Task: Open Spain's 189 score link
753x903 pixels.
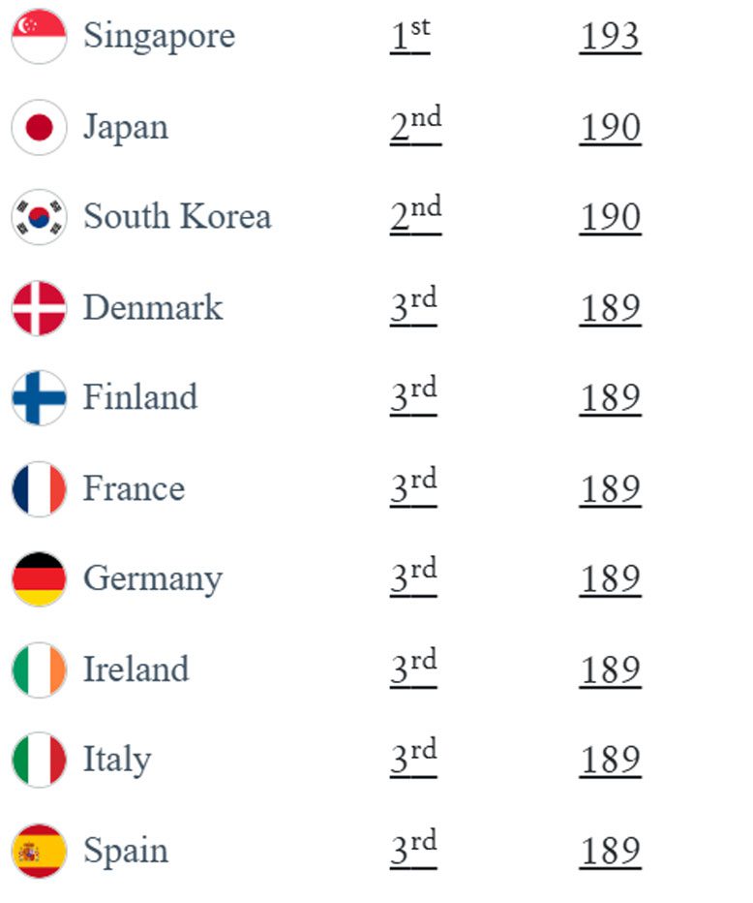Action: pos(610,852)
